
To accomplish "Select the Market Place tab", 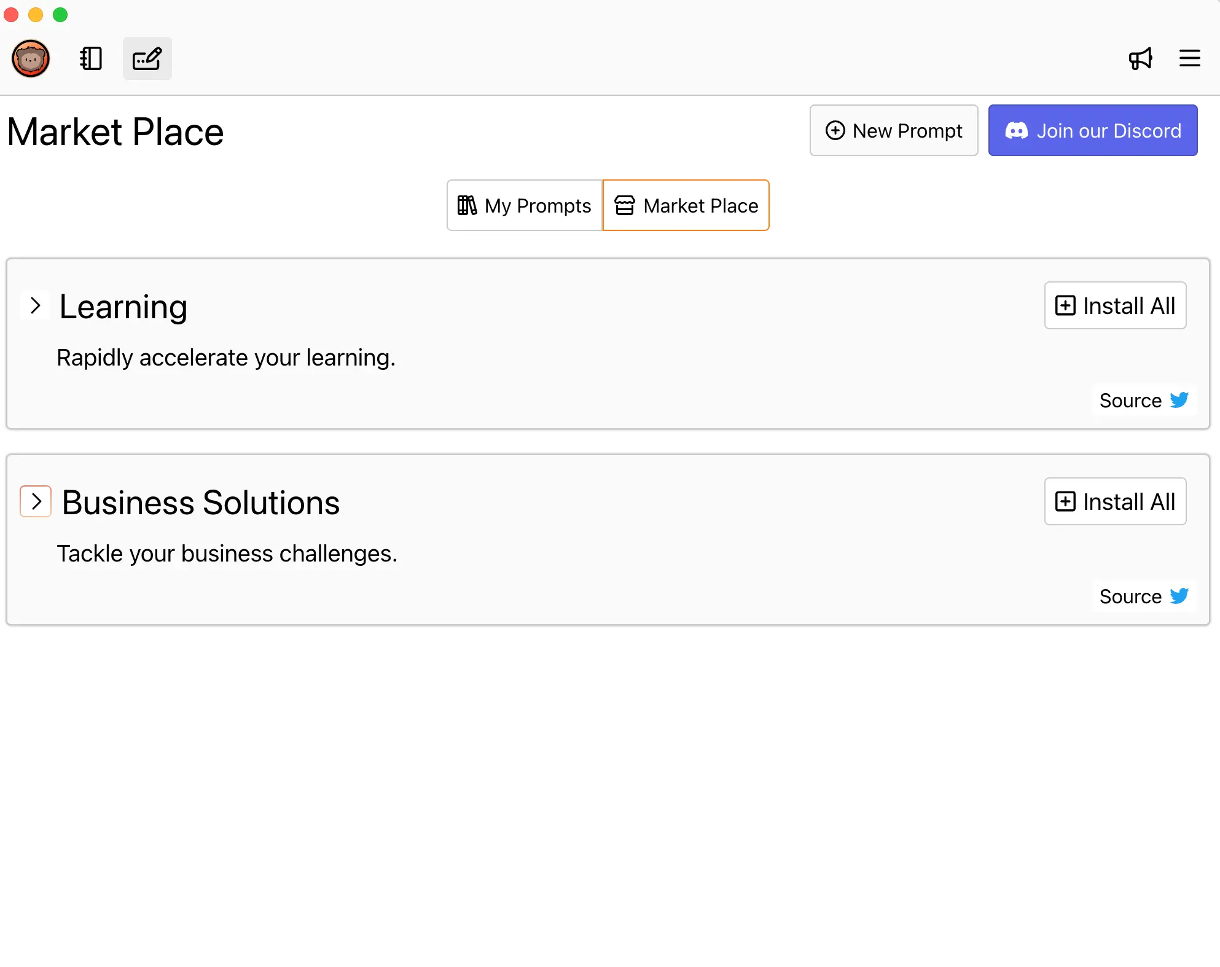I will (x=686, y=205).
